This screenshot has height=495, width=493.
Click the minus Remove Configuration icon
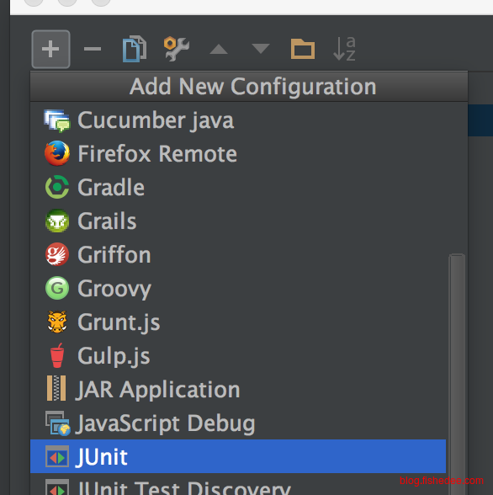(93, 49)
